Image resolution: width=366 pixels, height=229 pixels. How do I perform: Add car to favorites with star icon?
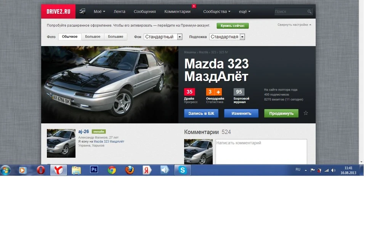(305, 113)
